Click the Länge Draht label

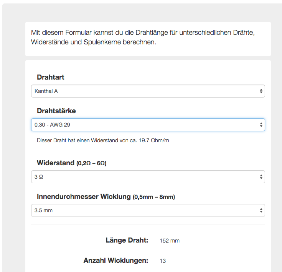click(127, 240)
